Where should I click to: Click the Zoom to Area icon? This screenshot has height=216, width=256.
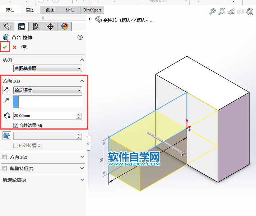[x=222, y=11]
